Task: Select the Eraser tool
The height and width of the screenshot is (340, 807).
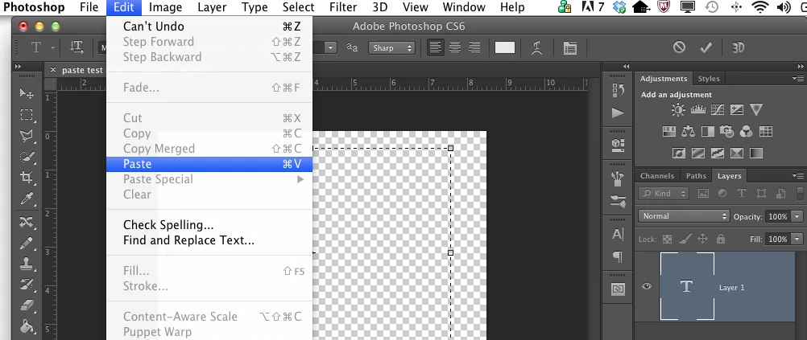Action: pyautogui.click(x=27, y=305)
